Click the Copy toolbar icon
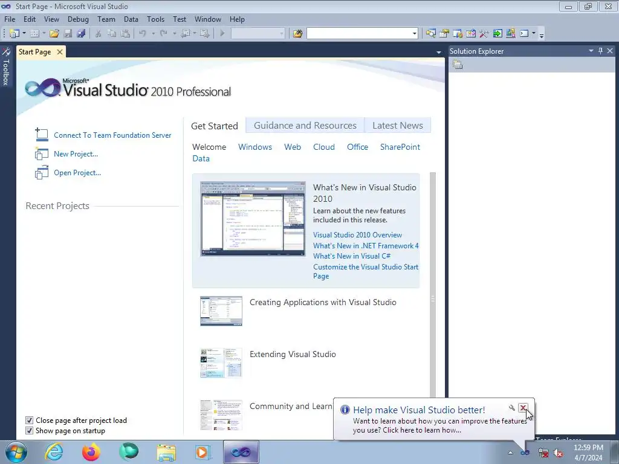 (112, 34)
